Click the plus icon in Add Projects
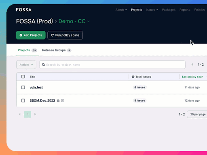This screenshot has width=207, height=155. point(21,35)
